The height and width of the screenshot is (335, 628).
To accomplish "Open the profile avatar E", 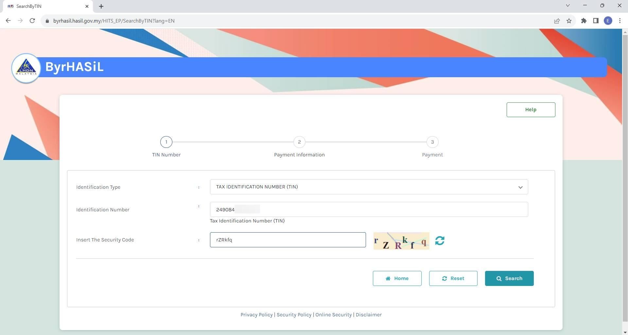I will pyautogui.click(x=608, y=21).
